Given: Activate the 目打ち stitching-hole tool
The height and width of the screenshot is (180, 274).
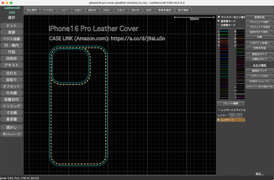Looking at the screenshot, I should coord(12,73).
